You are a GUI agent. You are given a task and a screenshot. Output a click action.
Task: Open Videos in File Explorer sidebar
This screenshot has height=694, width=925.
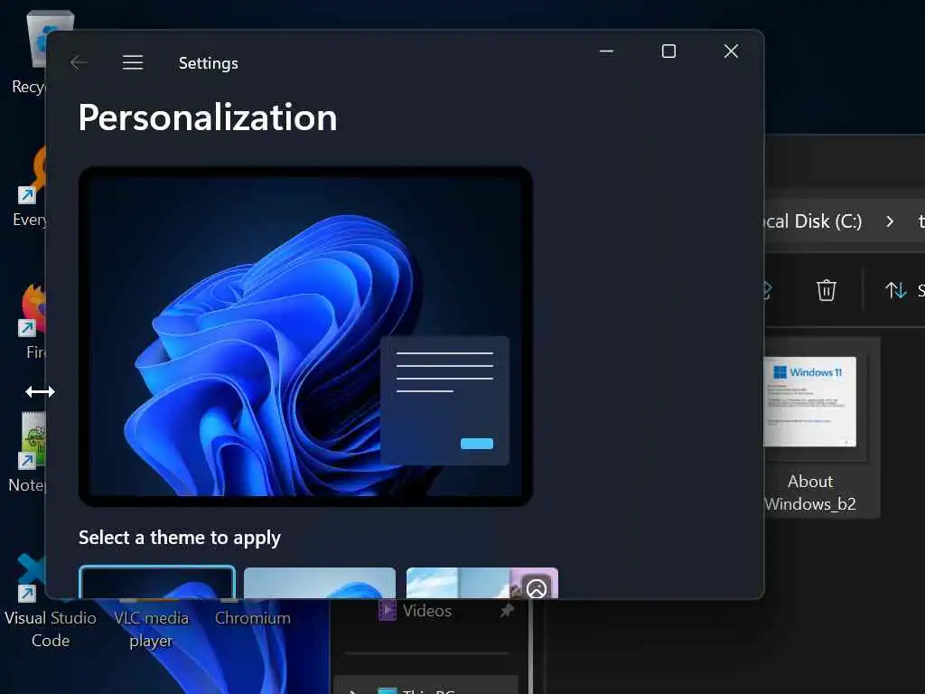[426, 611]
